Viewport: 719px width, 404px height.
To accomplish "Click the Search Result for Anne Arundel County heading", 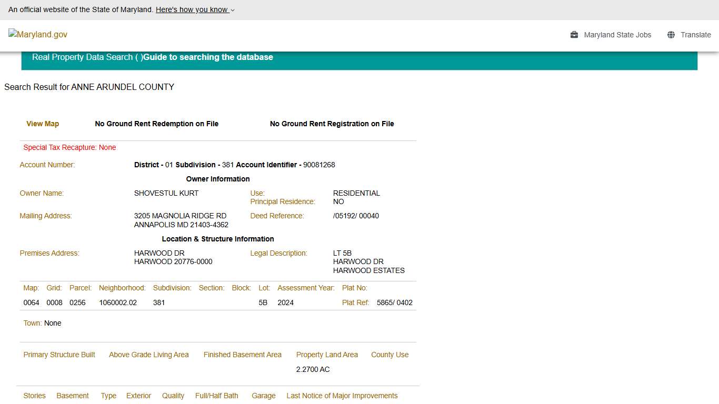I will [x=89, y=87].
